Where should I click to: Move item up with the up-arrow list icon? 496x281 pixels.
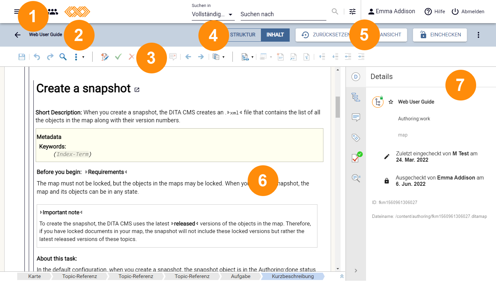click(322, 57)
